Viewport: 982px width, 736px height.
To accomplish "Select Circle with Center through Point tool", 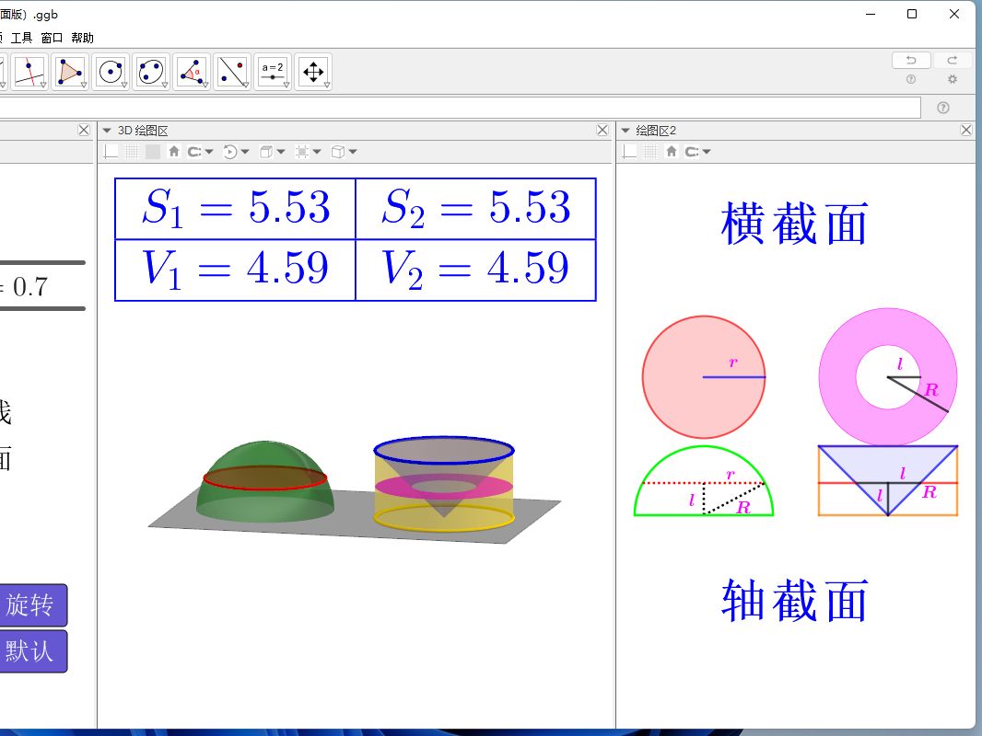I will pyautogui.click(x=111, y=72).
